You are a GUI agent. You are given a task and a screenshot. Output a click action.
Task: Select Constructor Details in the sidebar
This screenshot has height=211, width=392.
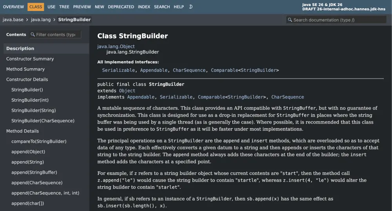(x=27, y=79)
